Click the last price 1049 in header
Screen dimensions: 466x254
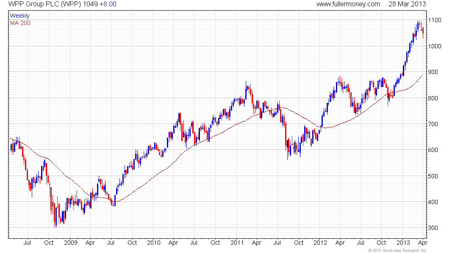tap(90, 4)
